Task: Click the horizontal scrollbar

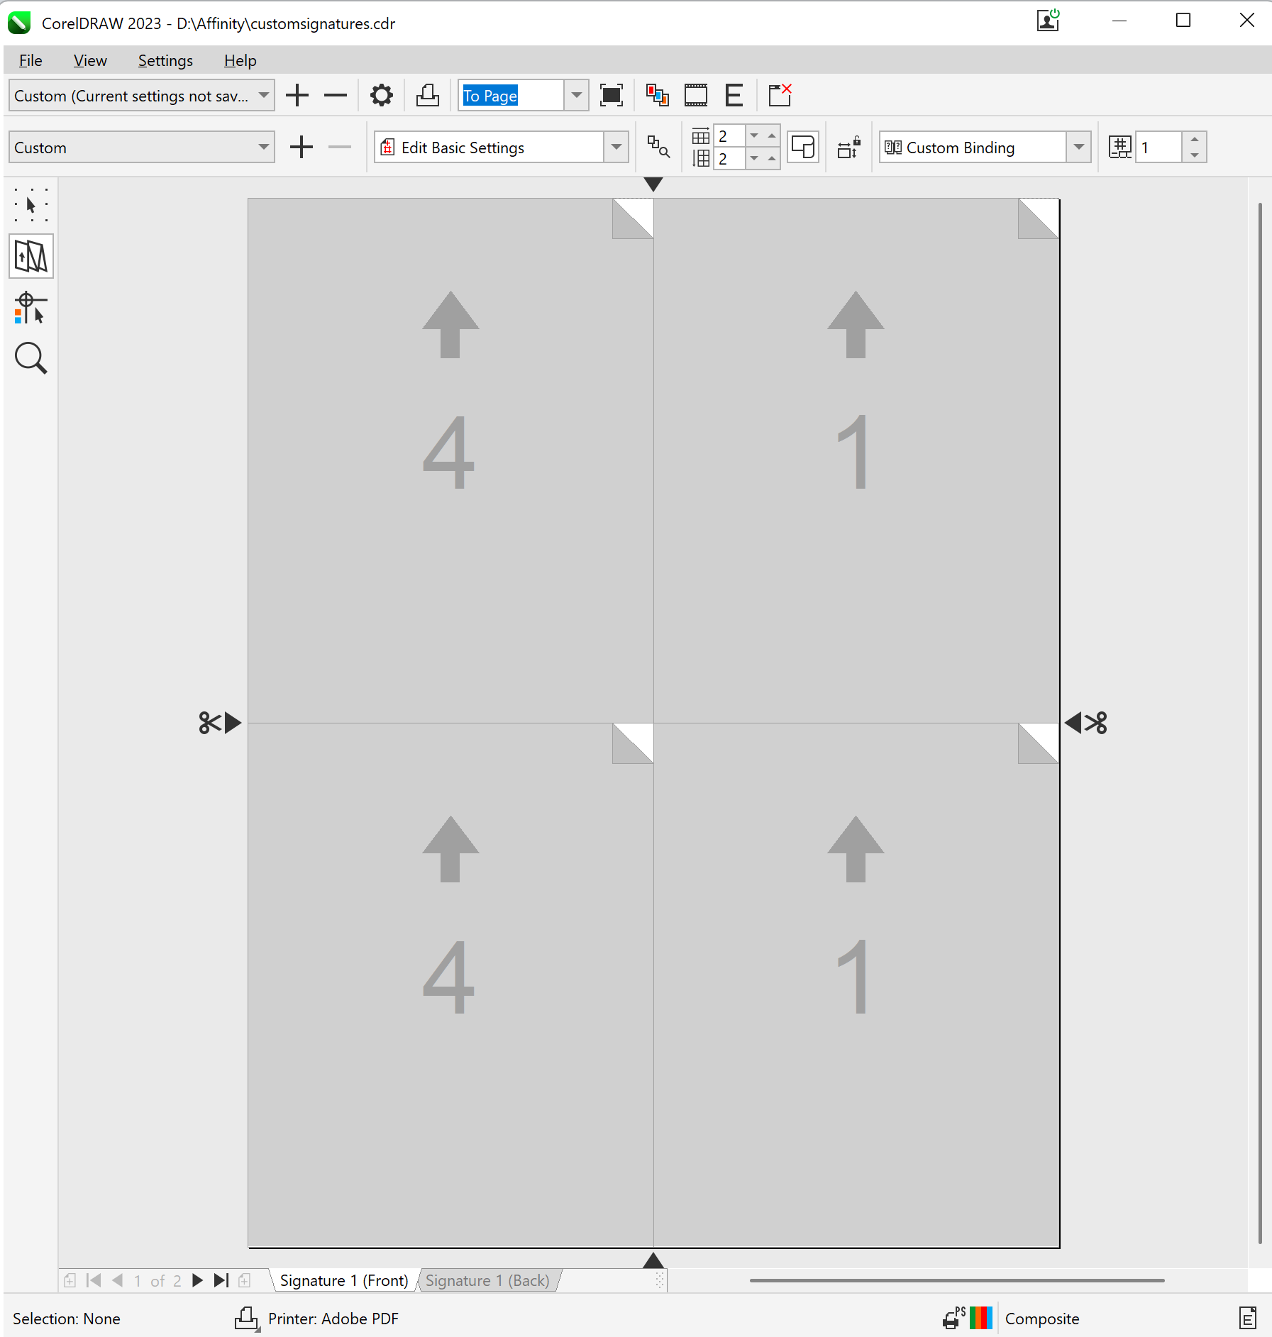Action: point(957,1280)
